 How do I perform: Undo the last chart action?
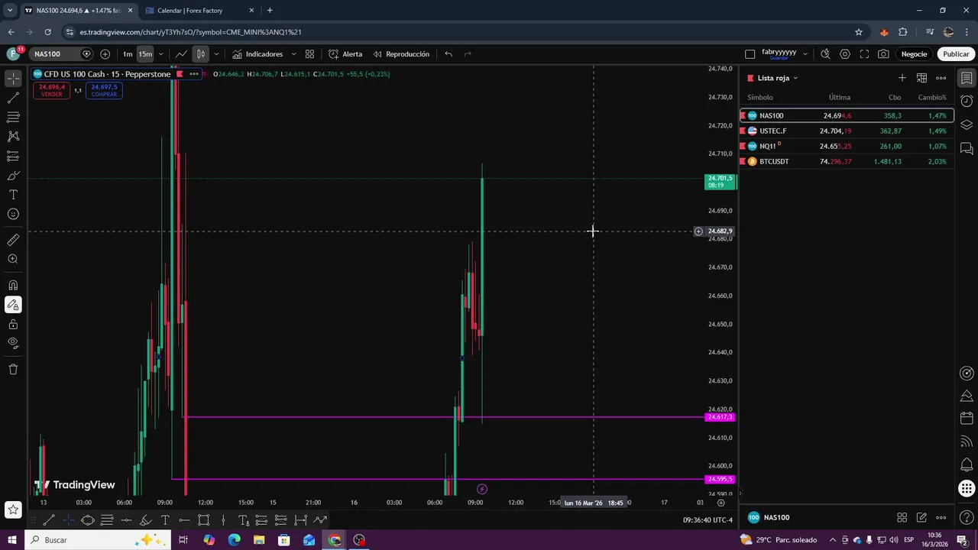click(449, 54)
